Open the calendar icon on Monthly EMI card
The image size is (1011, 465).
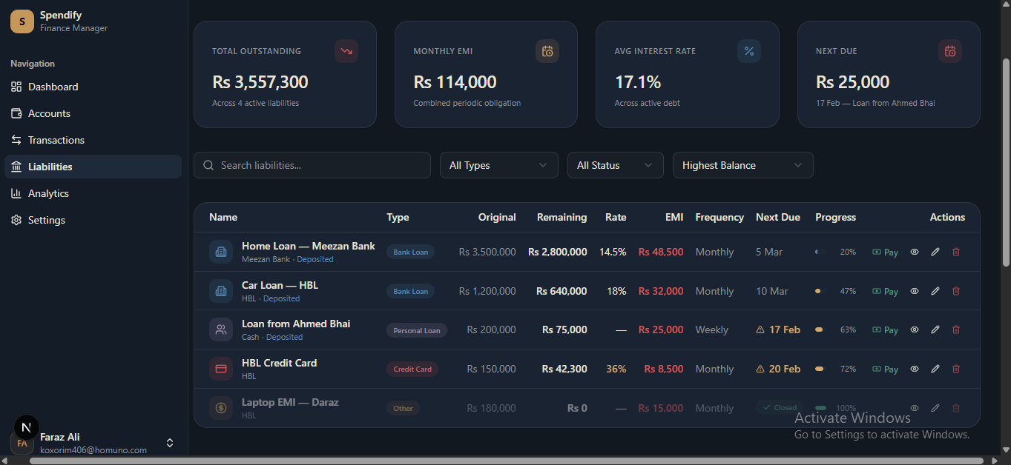click(x=547, y=51)
